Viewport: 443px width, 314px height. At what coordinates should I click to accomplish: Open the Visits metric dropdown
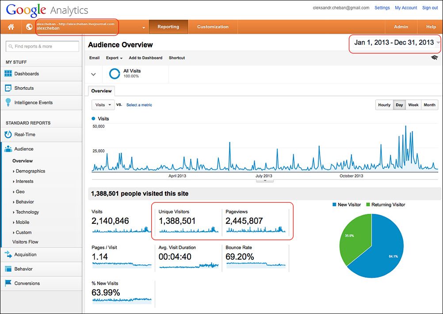[x=103, y=105]
